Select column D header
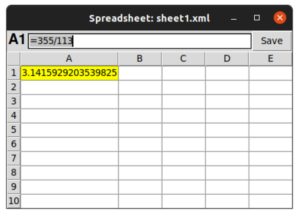This screenshot has width=299, height=215. click(227, 59)
